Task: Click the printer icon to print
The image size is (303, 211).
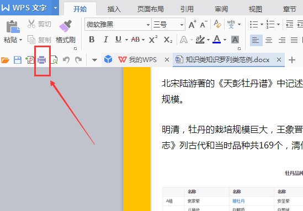Action: coord(42,60)
